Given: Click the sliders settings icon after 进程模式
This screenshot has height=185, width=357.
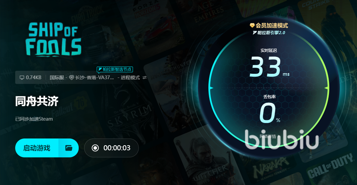Looking at the screenshot, I should [144, 78].
